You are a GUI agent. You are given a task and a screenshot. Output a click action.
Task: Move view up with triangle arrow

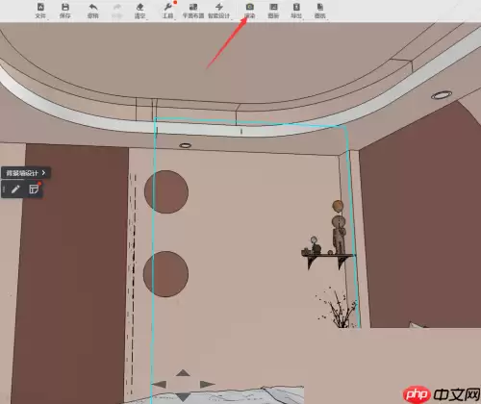183,372
